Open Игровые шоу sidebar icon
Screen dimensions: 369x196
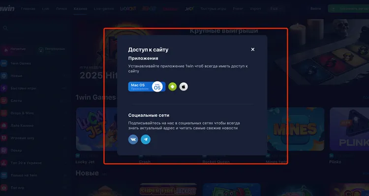[x=4, y=138]
